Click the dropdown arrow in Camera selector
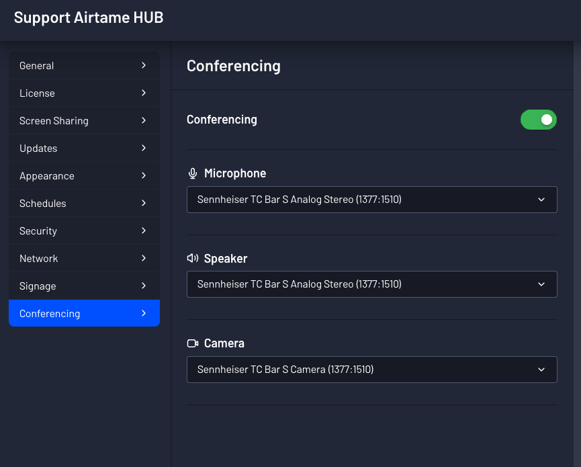 coord(541,370)
